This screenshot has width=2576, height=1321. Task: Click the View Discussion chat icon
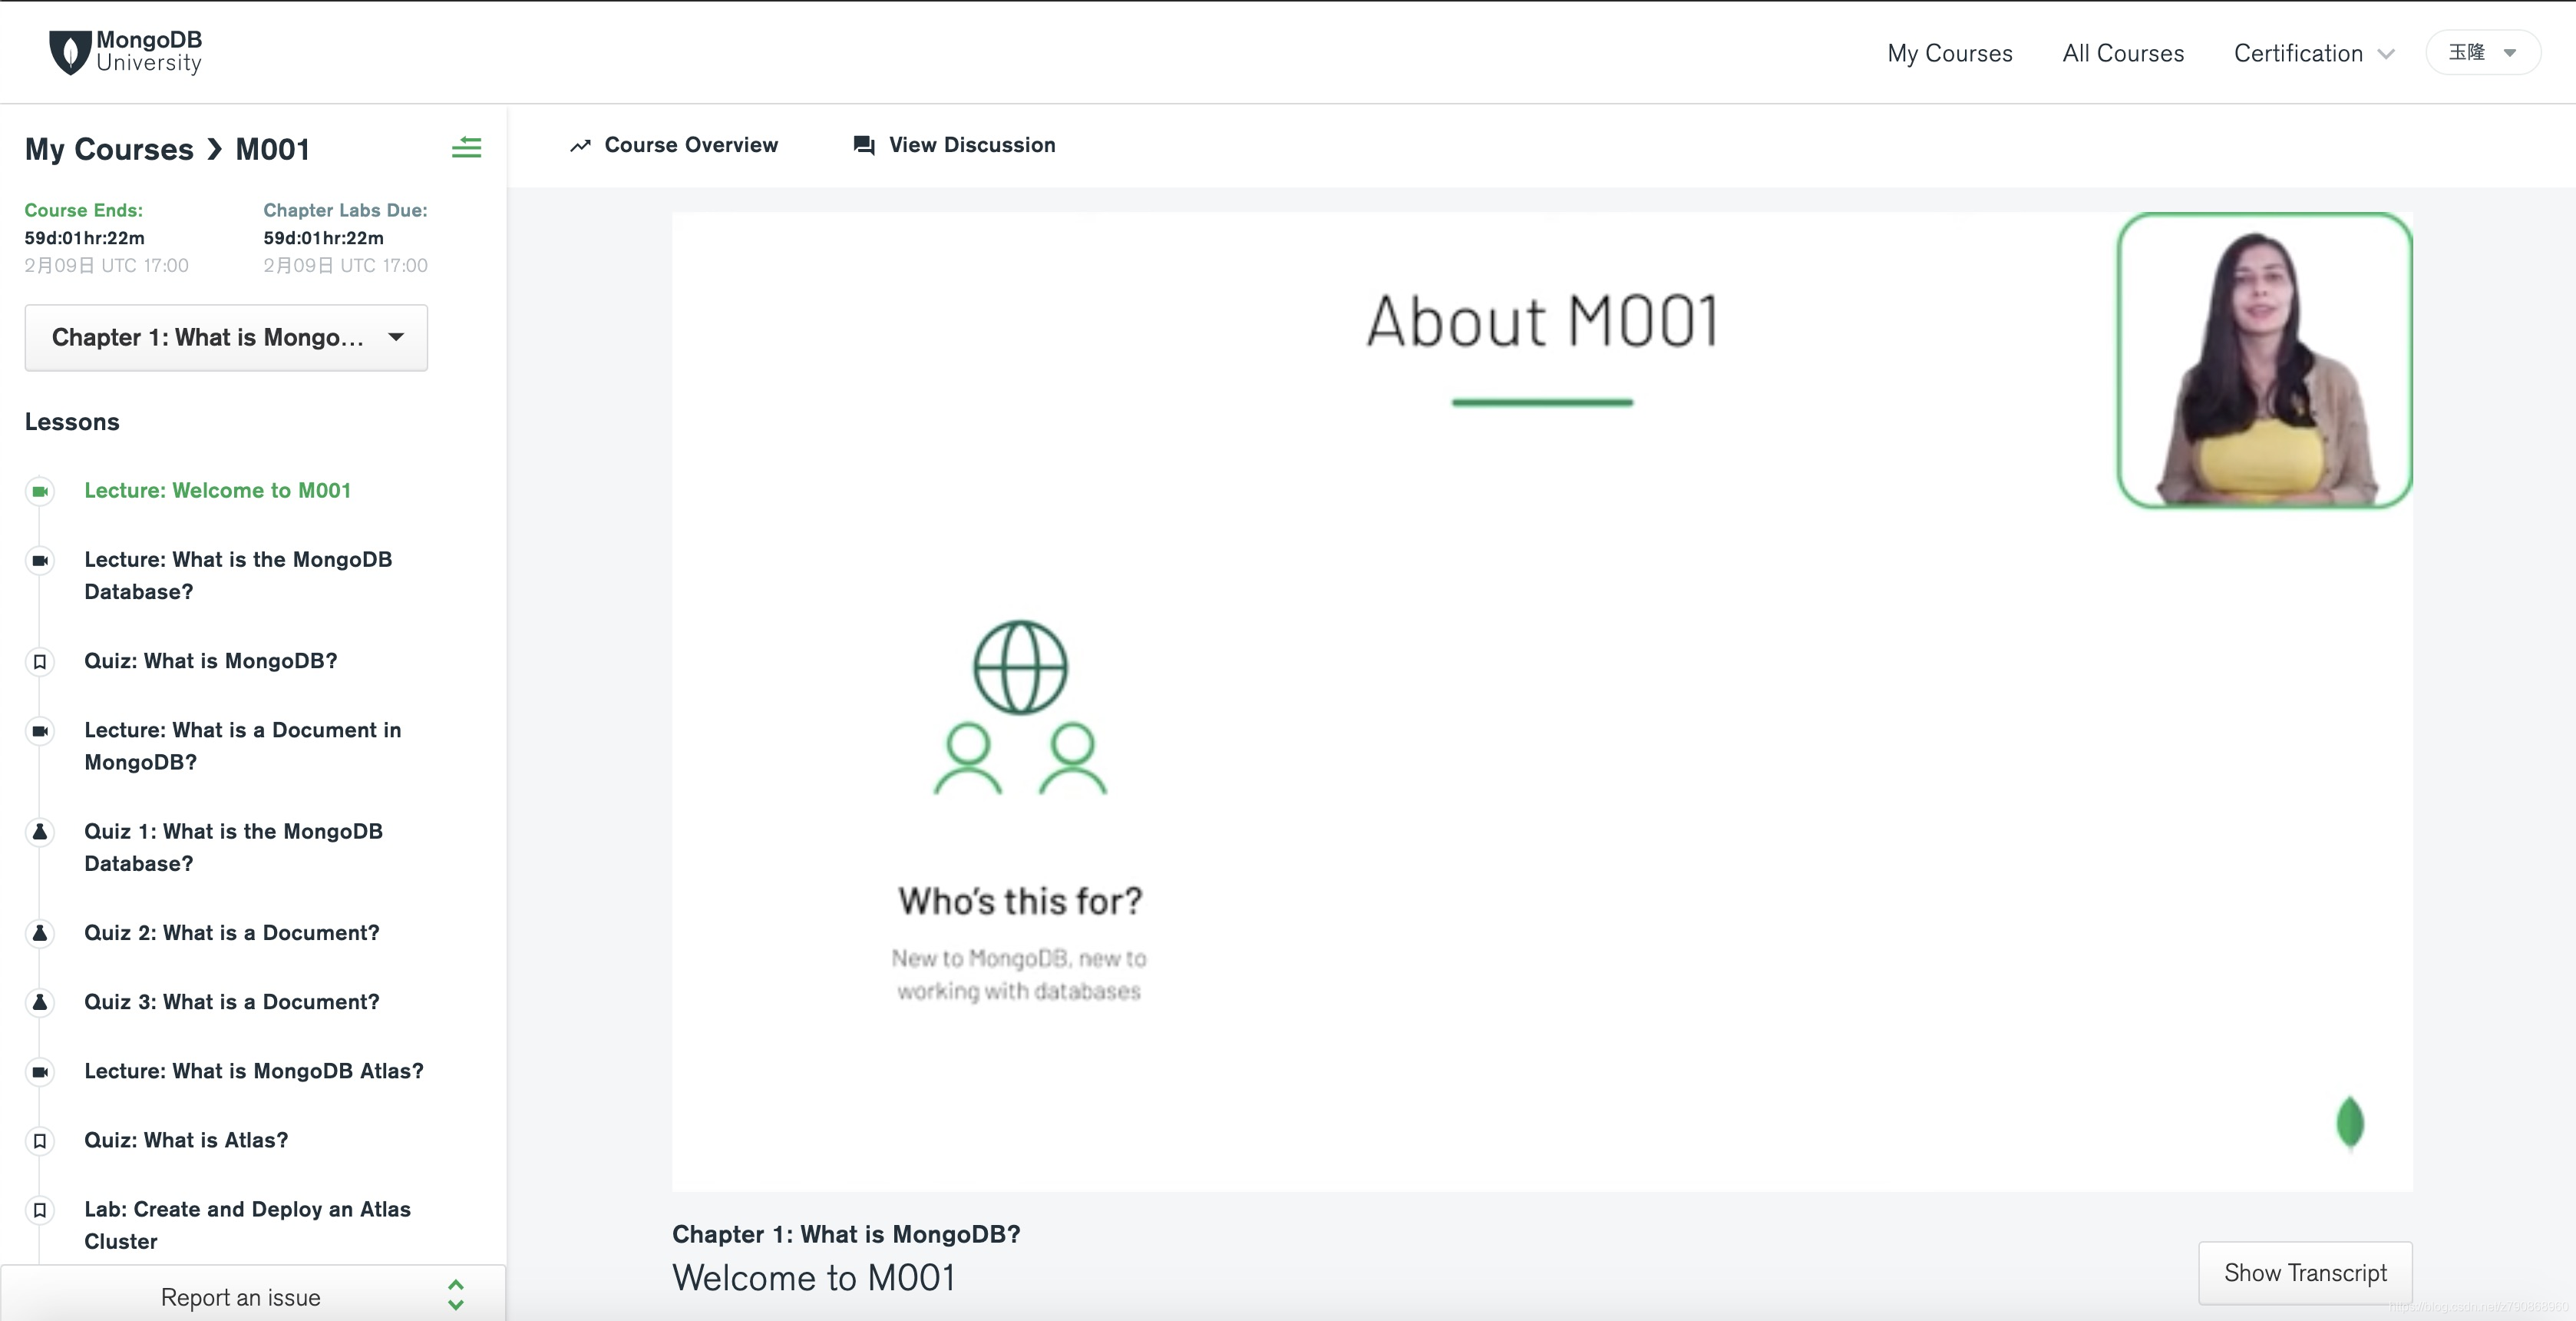click(864, 146)
